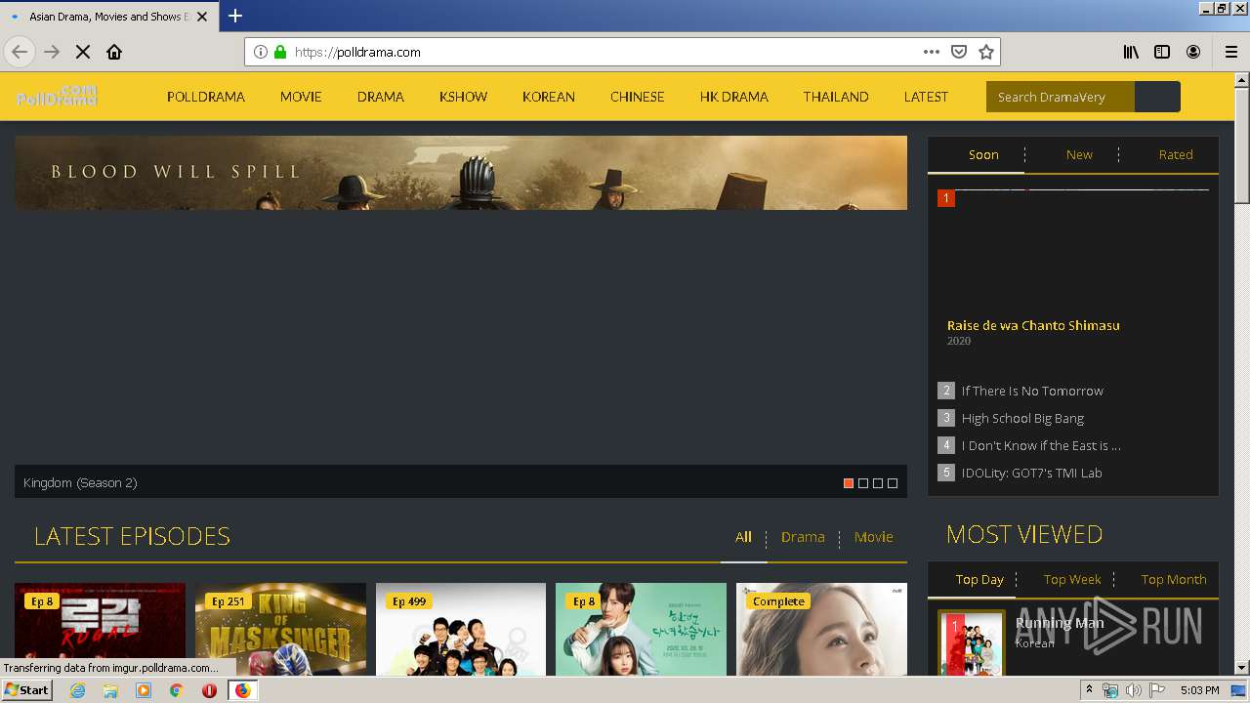Open File Explorer from the taskbar
The image size is (1250, 703).
coord(110,690)
